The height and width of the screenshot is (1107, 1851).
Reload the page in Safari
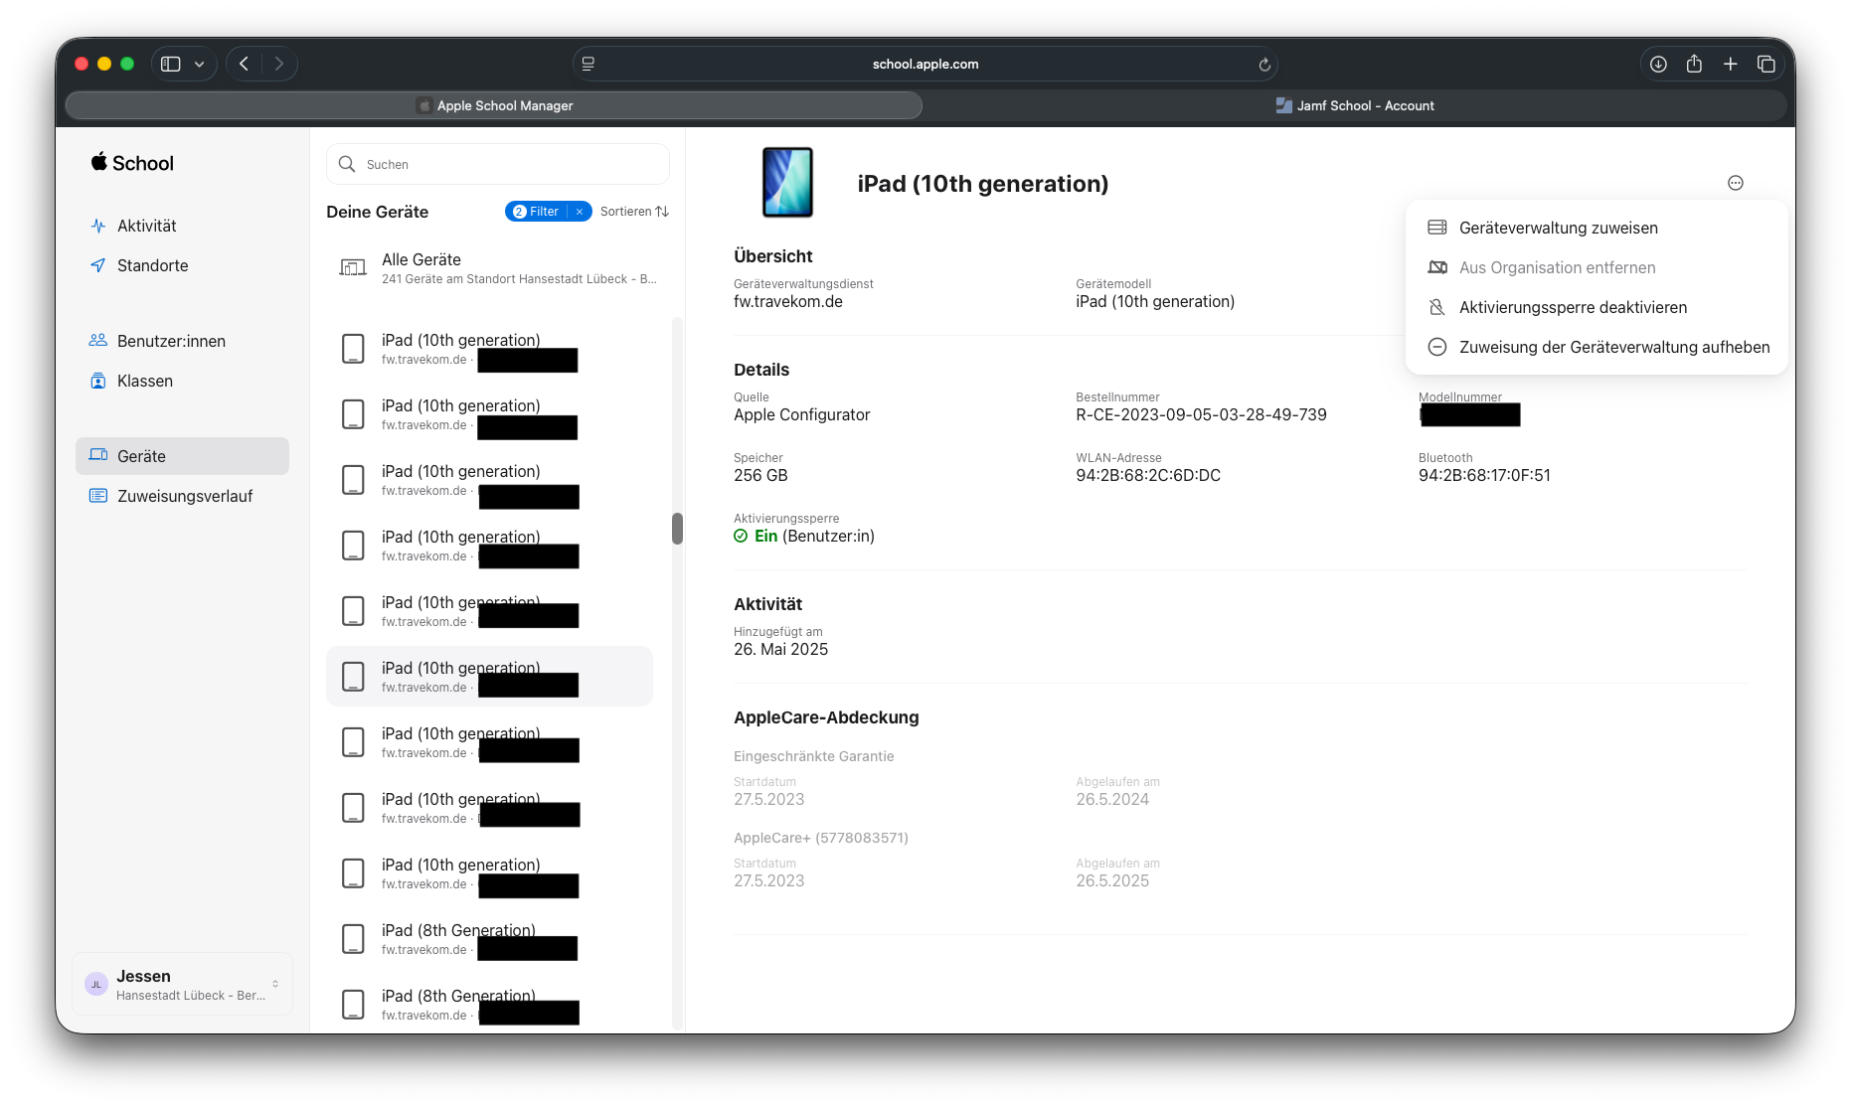[1264, 65]
